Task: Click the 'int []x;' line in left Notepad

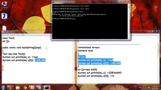Action: [6, 41]
